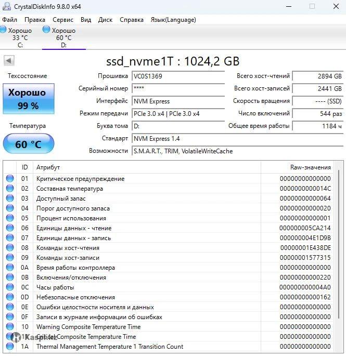Select the D: drive status orb
The height and width of the screenshot is (356, 346).
[x=46, y=30]
